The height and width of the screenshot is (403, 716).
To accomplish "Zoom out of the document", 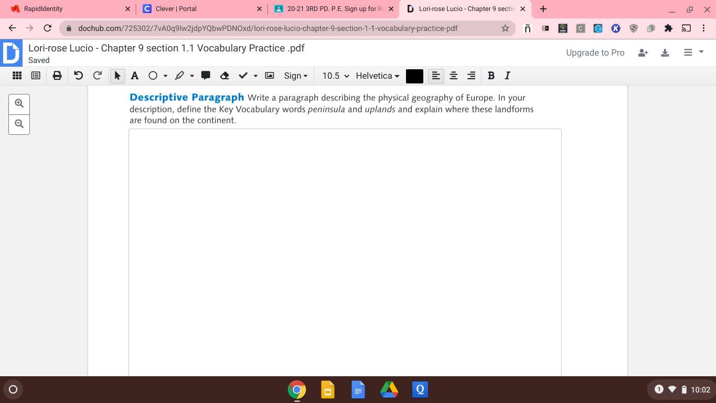I will (x=19, y=124).
